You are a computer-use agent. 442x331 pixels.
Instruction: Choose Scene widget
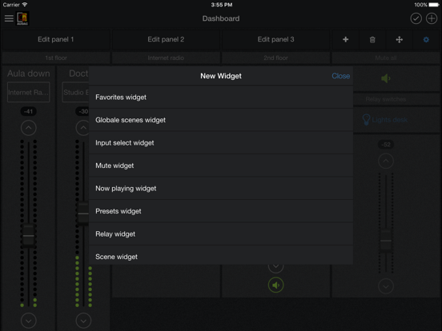coord(221,255)
